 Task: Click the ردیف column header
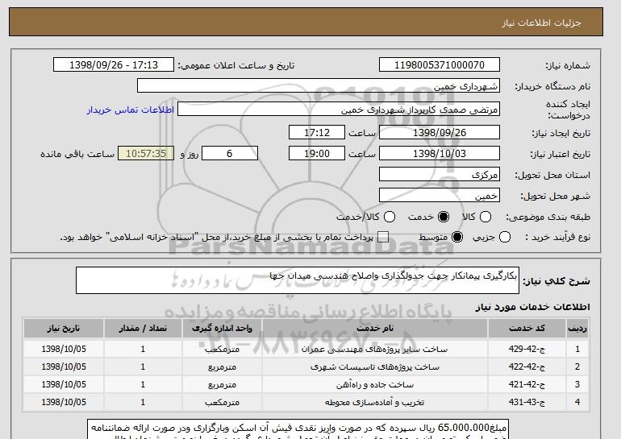(577, 329)
